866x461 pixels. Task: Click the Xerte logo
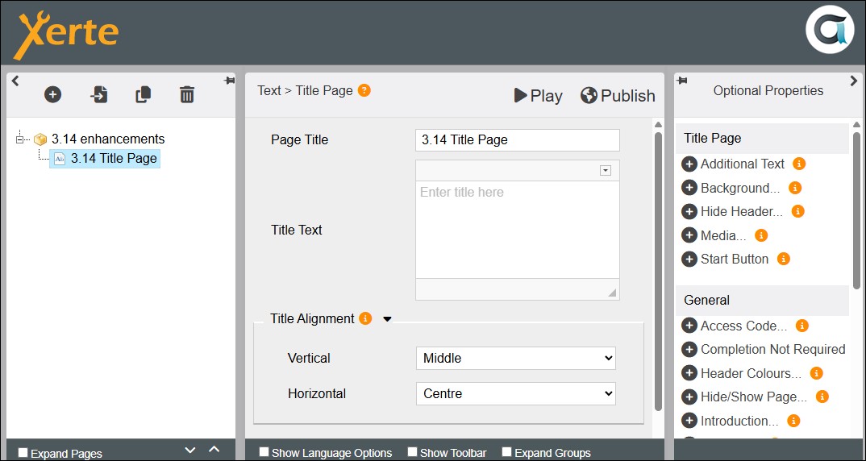pyautogui.click(x=66, y=34)
